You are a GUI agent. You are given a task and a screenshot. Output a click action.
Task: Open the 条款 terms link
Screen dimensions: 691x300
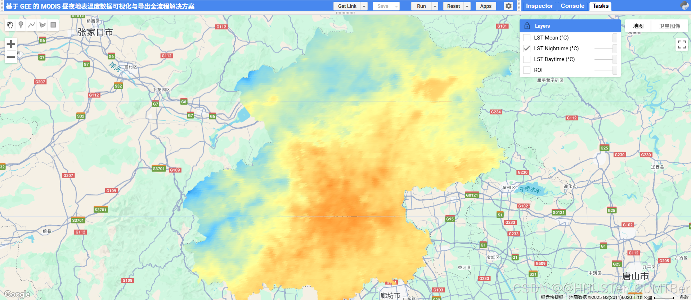click(684, 297)
